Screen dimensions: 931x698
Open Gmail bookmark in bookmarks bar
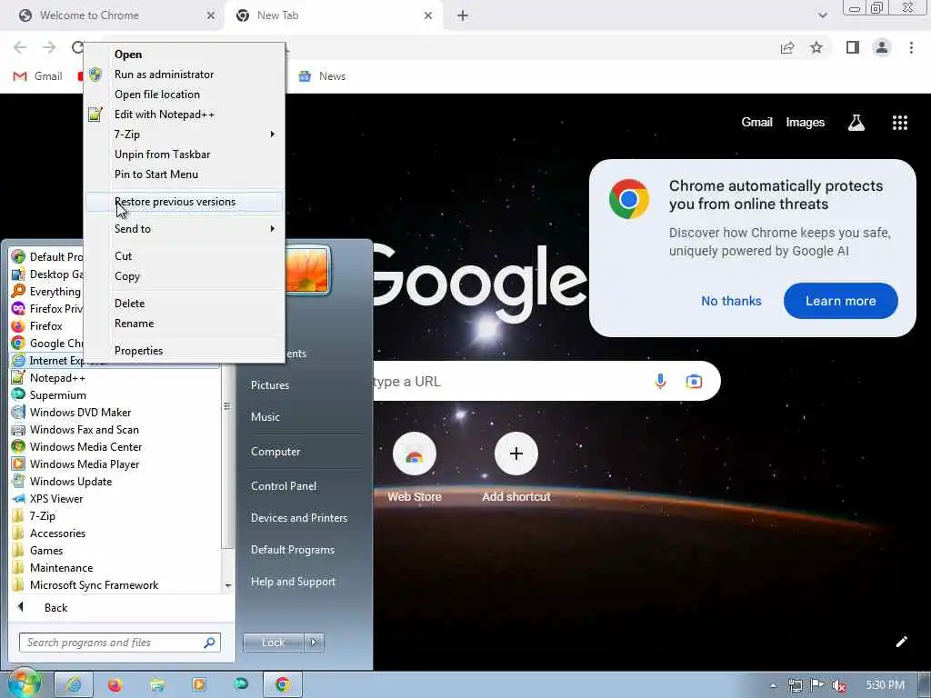click(x=38, y=76)
